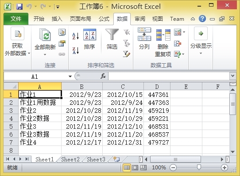
Task: Select the Sheet2 worksheet tab
Action: (x=70, y=160)
